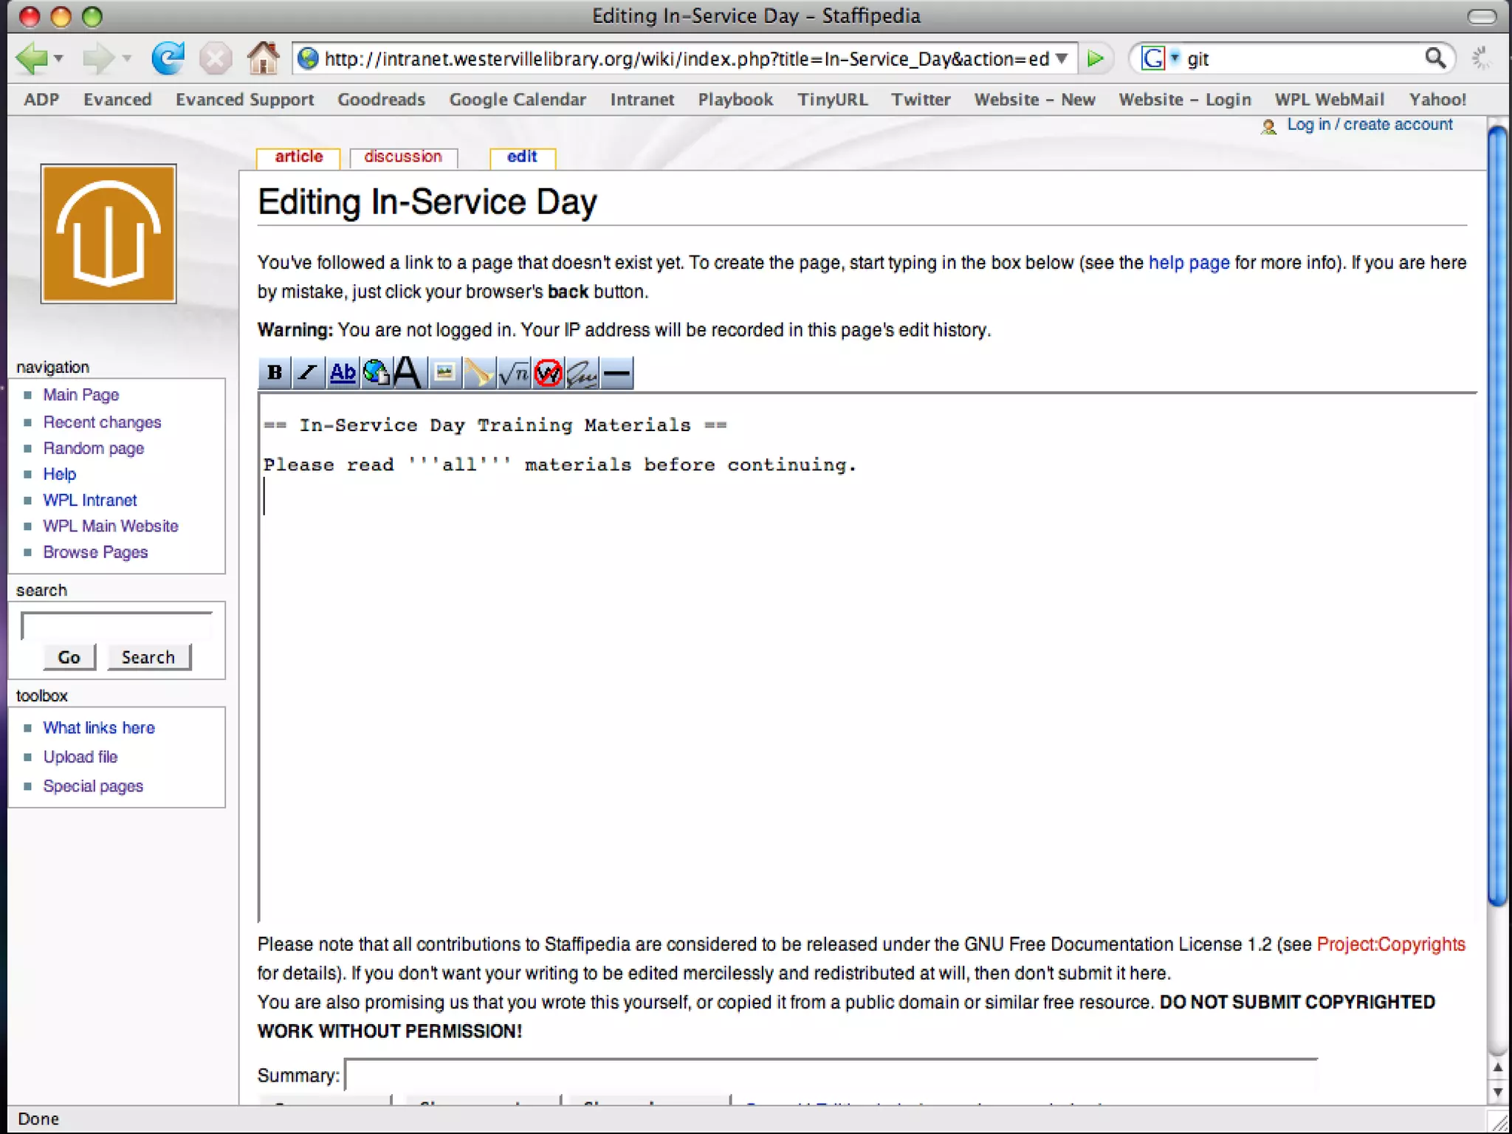
Task: Insert an embedded image via the picture icon
Action: tap(444, 373)
